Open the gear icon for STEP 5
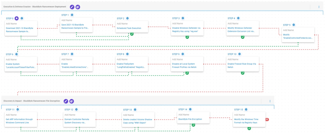325x133 pixels. pyautogui.click(x=294, y=25)
